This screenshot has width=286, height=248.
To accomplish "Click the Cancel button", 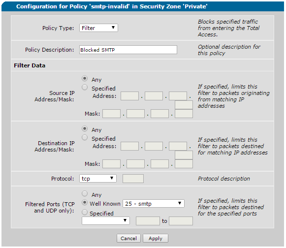I will [128, 238].
